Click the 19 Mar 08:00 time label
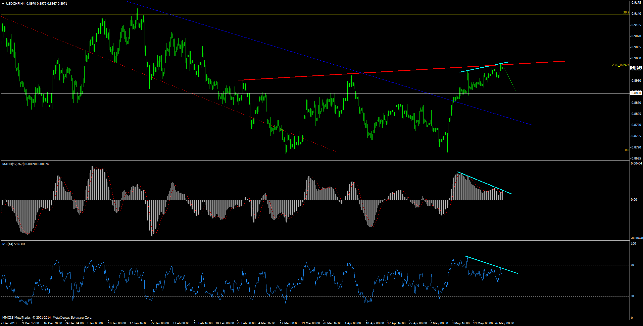 pyautogui.click(x=310, y=323)
